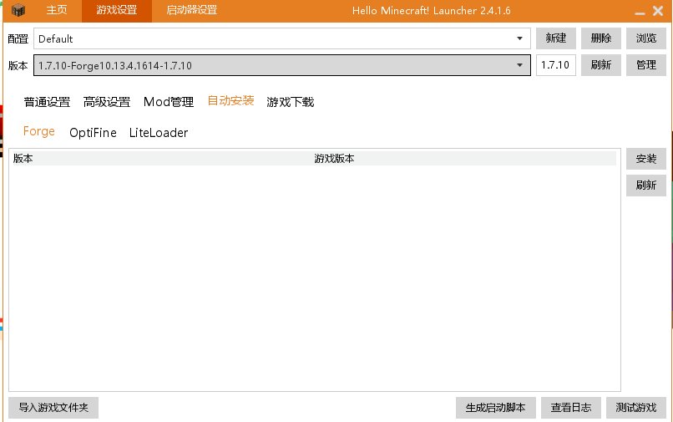This screenshot has height=422, width=673.
Task: Sort by the 游戏版本 column header
Action: tap(464, 159)
